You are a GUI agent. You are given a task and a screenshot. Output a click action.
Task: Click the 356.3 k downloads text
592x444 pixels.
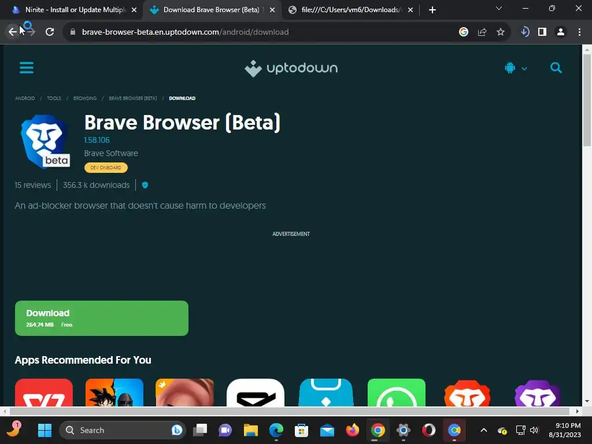tap(97, 185)
